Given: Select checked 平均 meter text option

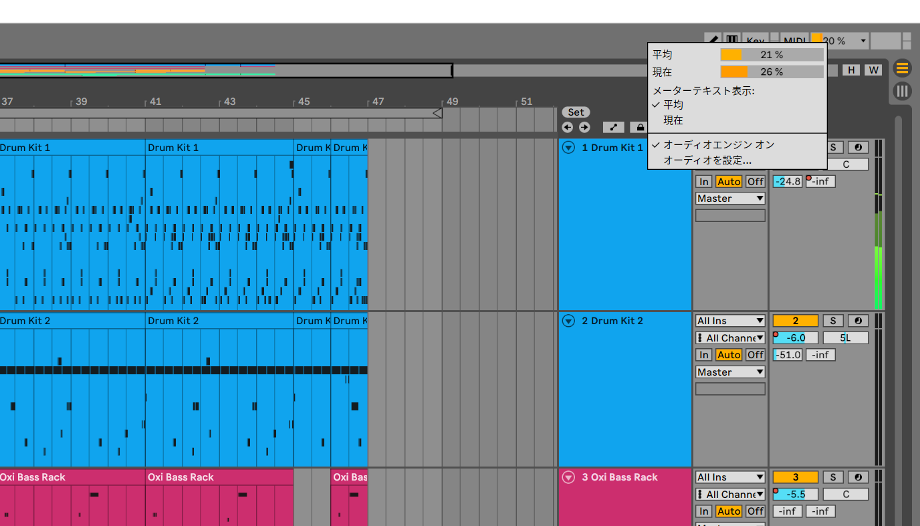Looking at the screenshot, I should [737, 105].
